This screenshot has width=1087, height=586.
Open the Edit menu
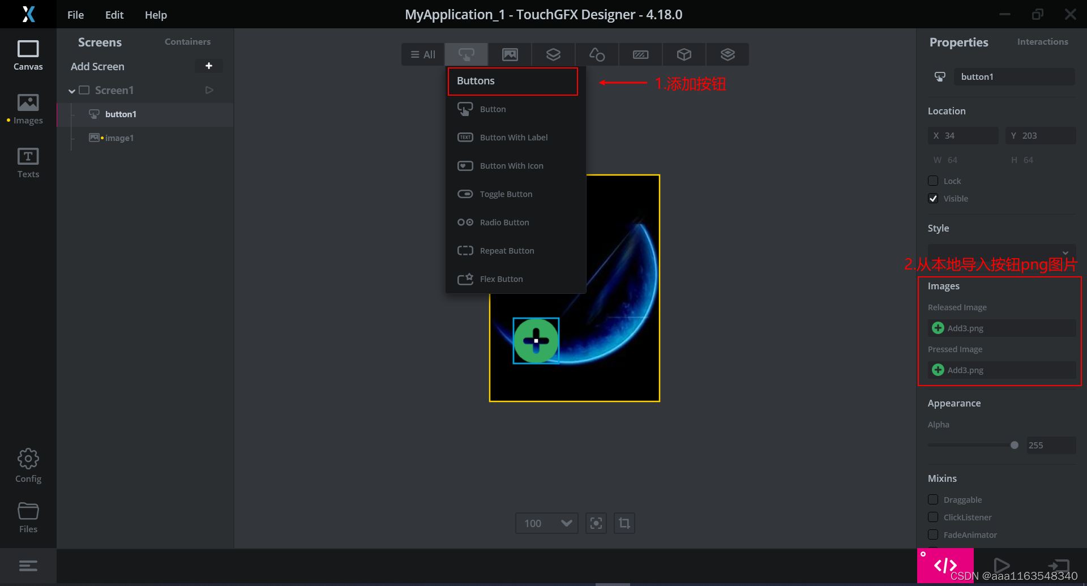[x=114, y=15]
